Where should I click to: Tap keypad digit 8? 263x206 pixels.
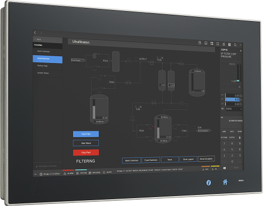point(232,143)
